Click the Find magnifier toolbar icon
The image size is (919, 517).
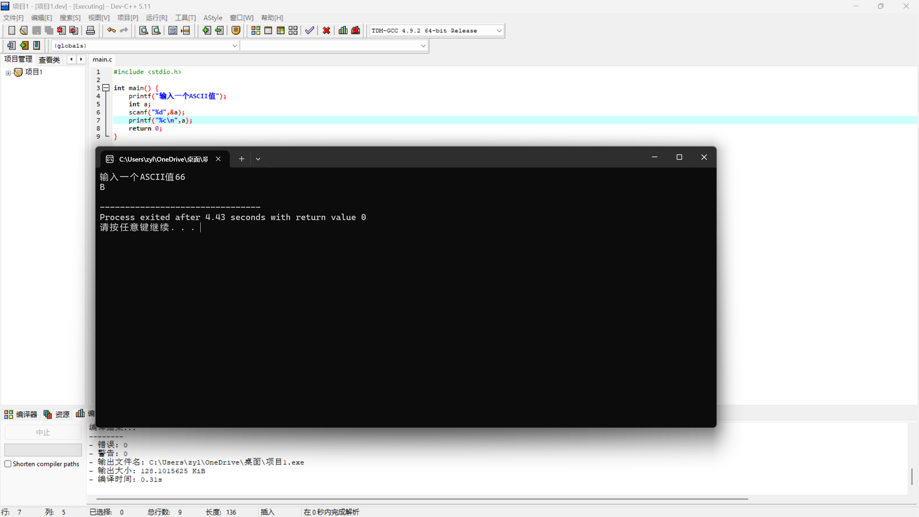144,31
